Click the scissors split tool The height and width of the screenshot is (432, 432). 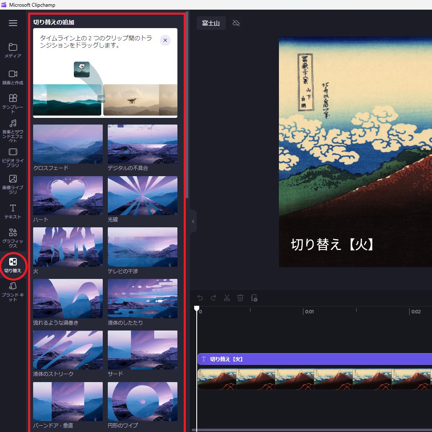(227, 298)
